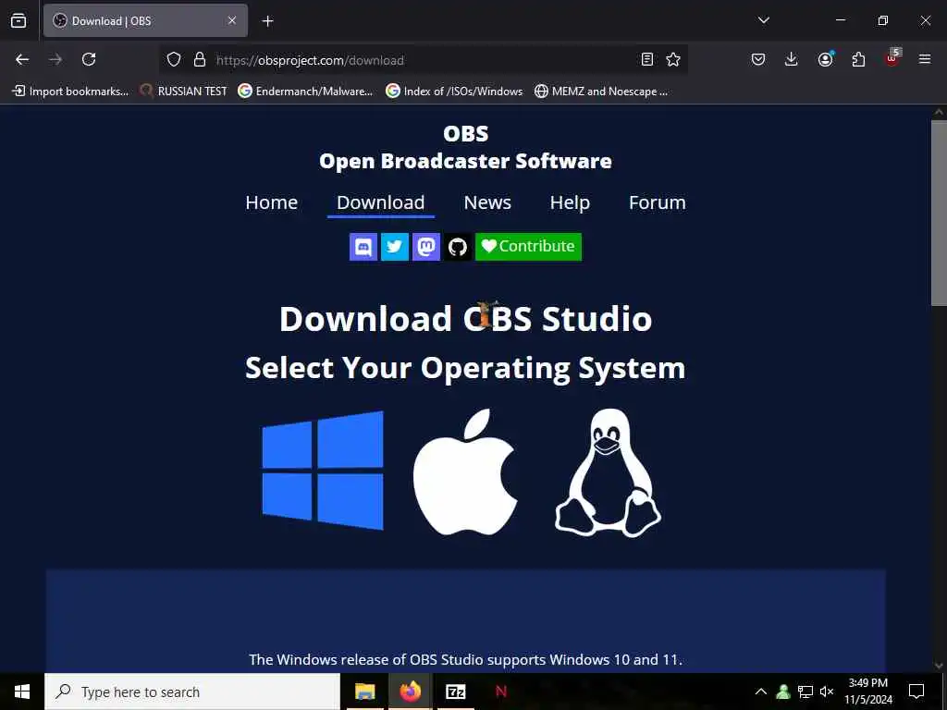Select the Linux penguin logo
This screenshot has height=710, width=947.
pos(609,472)
